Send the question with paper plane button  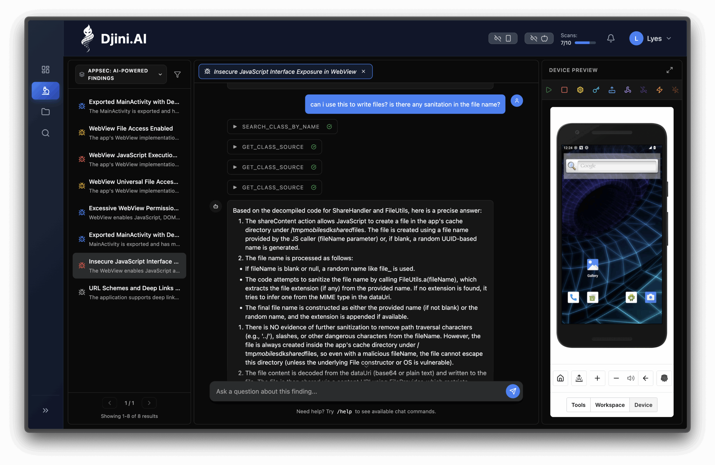(513, 391)
